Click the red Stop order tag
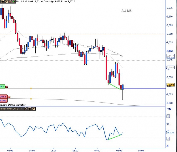Viewport: 177px width, 152px height. 4,101
